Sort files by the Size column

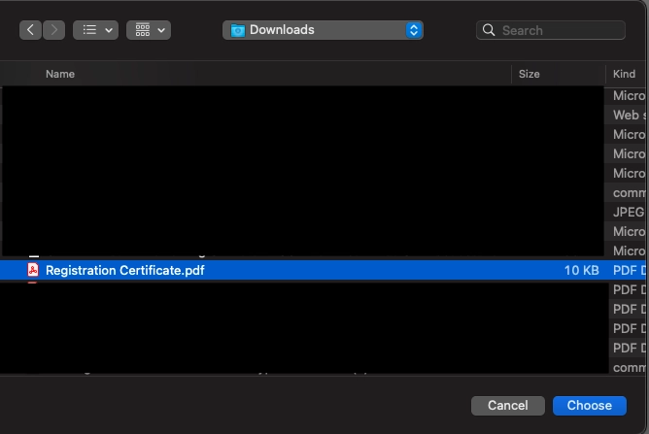coord(529,74)
